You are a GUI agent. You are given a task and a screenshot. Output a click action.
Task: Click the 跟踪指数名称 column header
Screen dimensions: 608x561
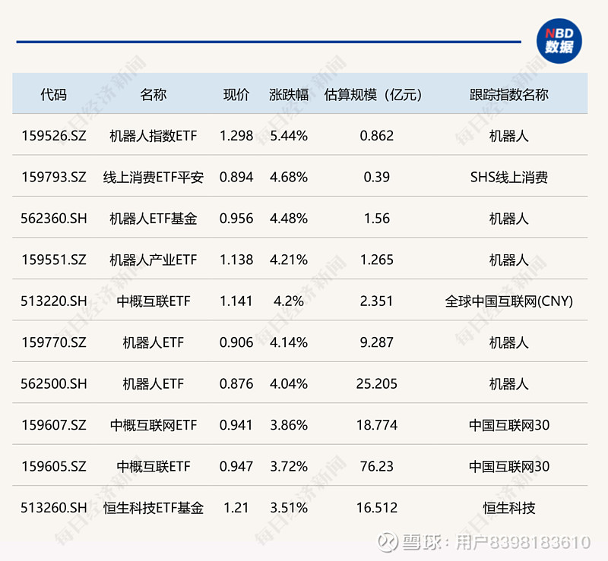coord(511,94)
